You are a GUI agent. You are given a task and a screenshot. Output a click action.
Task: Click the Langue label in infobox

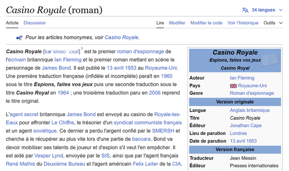tap(198, 110)
